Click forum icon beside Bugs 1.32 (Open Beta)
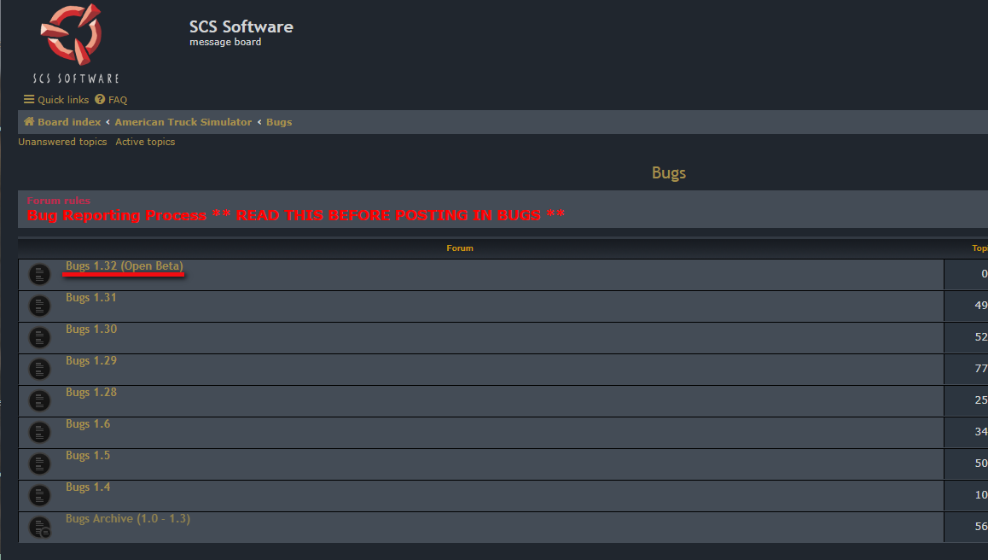The width and height of the screenshot is (988, 560). click(40, 274)
